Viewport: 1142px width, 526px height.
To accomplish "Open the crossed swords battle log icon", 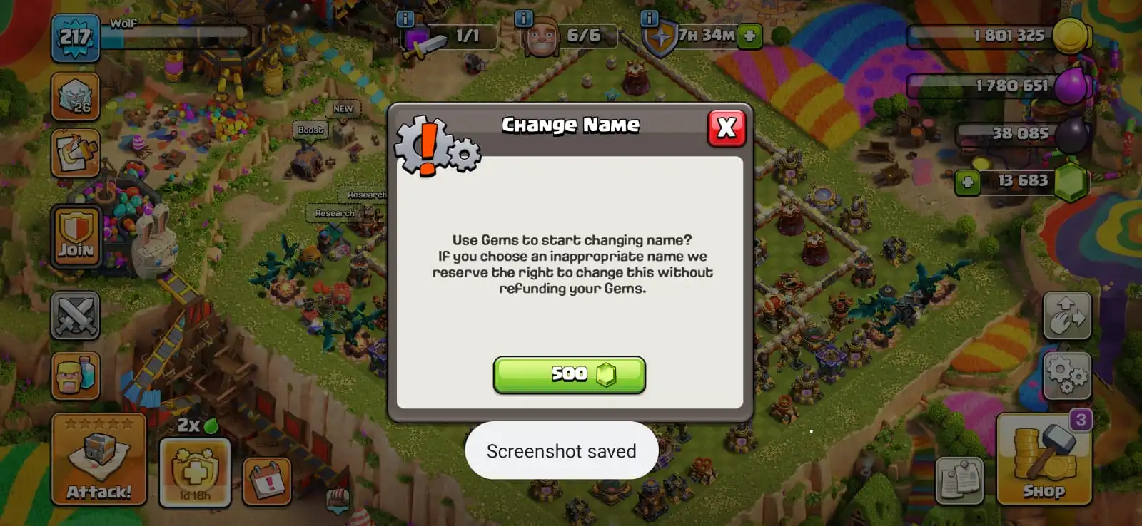I will (76, 315).
